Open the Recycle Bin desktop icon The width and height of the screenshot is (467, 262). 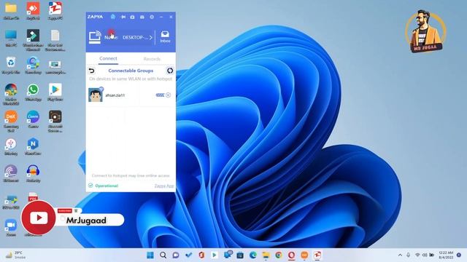[x=11, y=65]
